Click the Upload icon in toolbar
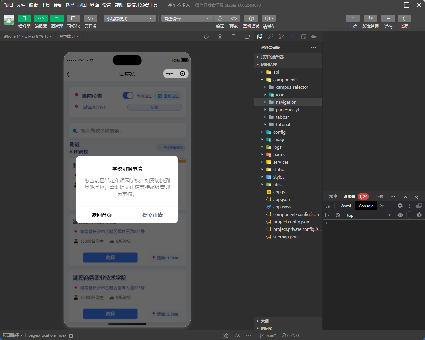This screenshot has width=425, height=340. (x=353, y=18)
